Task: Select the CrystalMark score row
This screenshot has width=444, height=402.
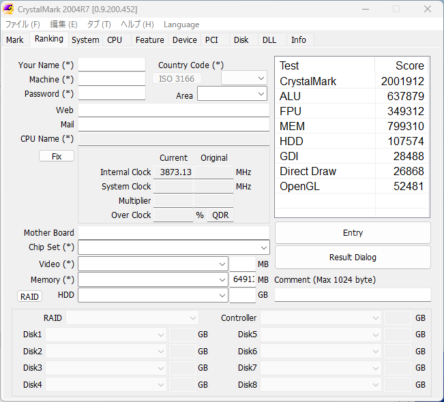Action: [352, 82]
